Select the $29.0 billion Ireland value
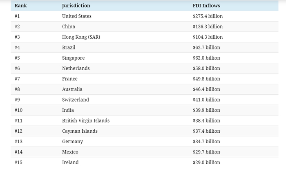Viewport: 286px width, 169px height. point(206,162)
